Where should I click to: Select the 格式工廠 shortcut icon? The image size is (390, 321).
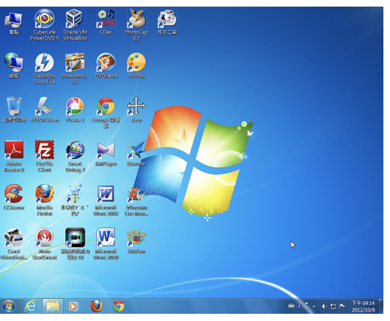coord(167,22)
